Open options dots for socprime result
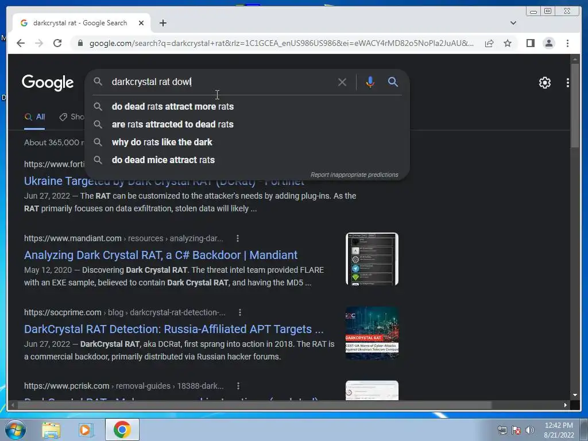Screen dimensions: 588x441 tap(240, 312)
